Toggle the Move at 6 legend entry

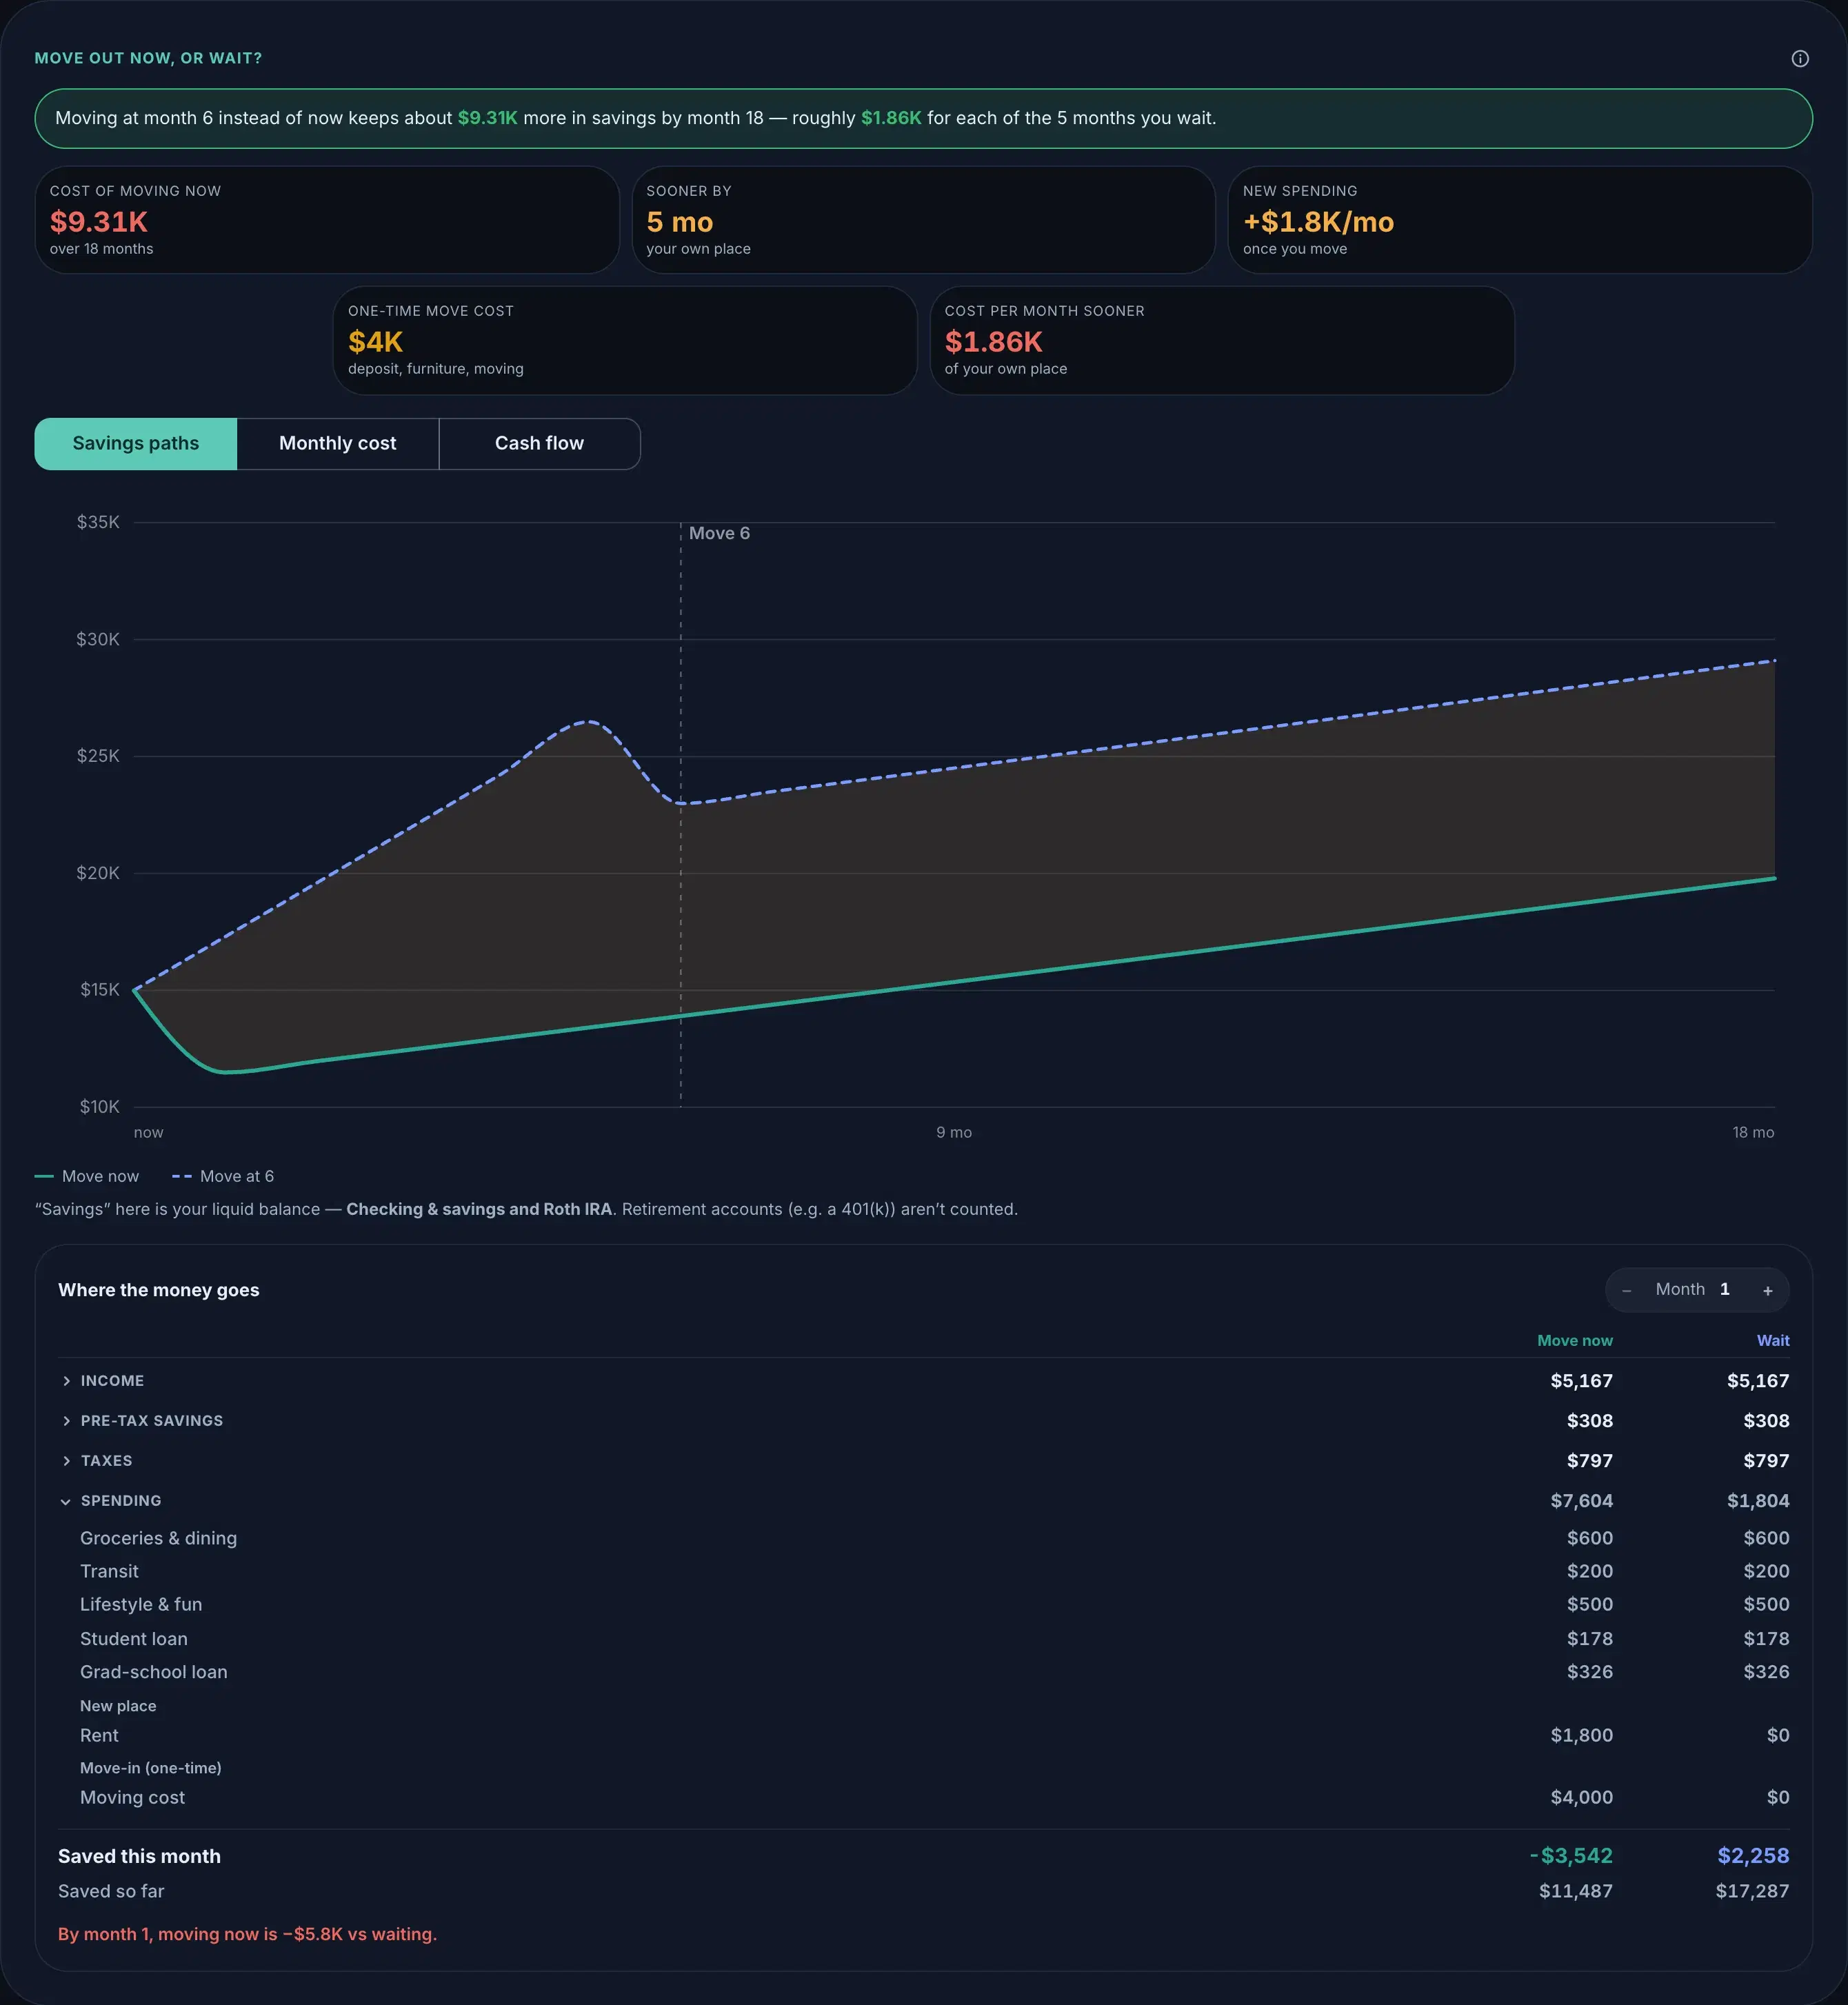click(223, 1176)
